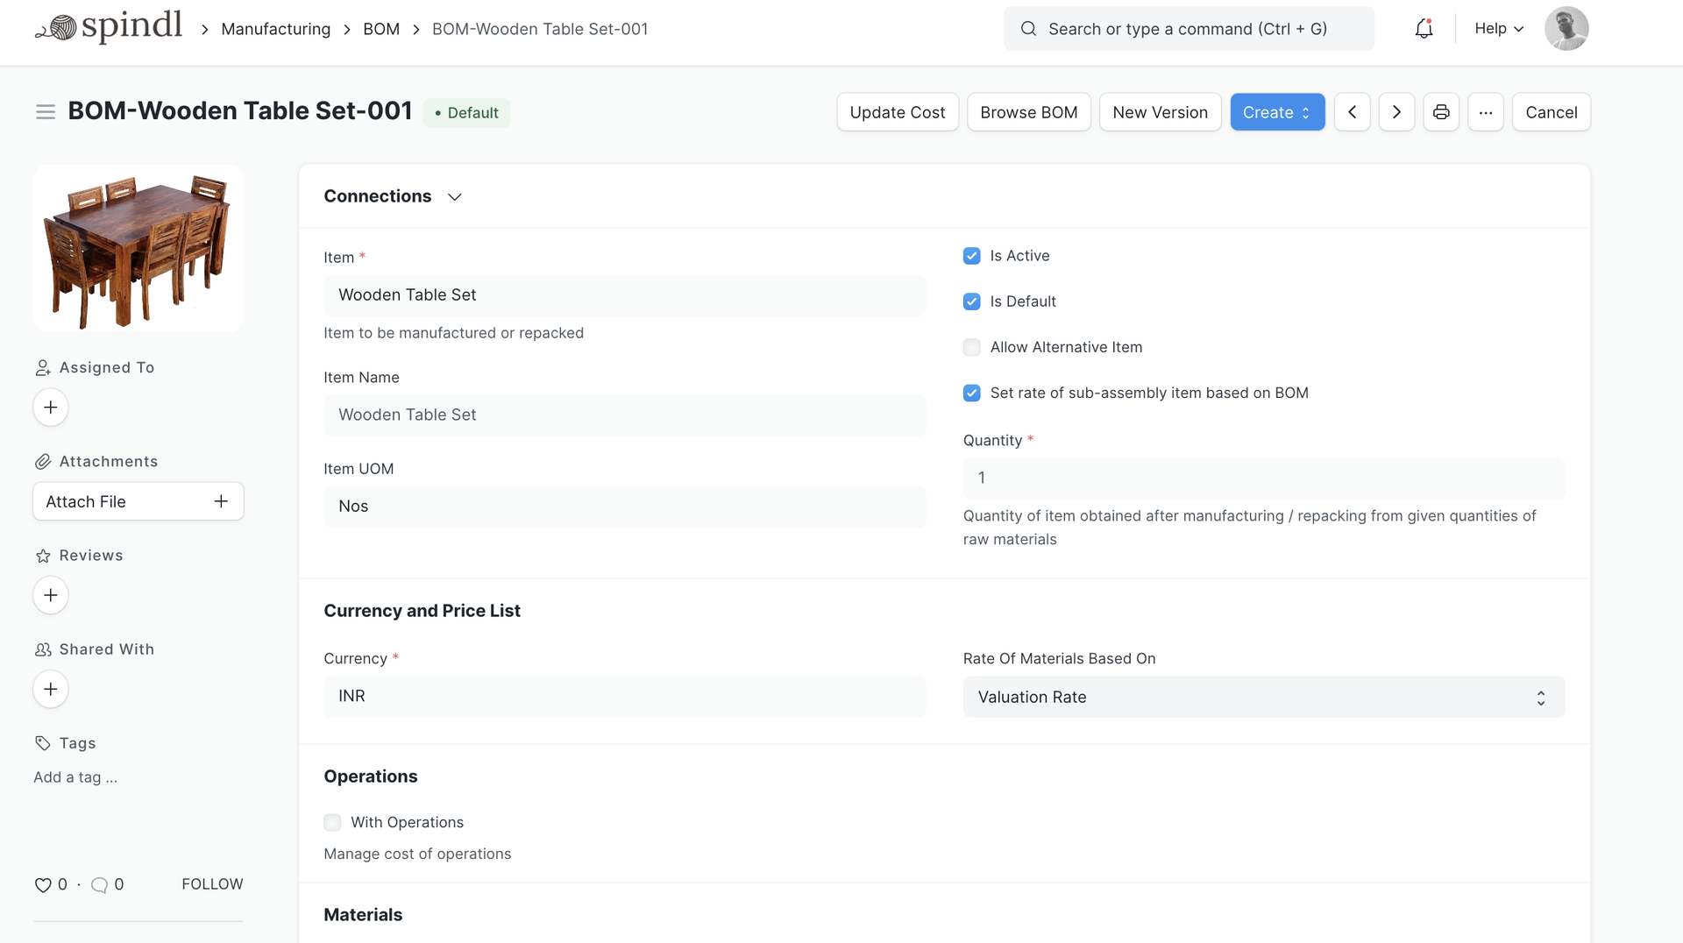Open the notifications bell

[x=1424, y=29]
